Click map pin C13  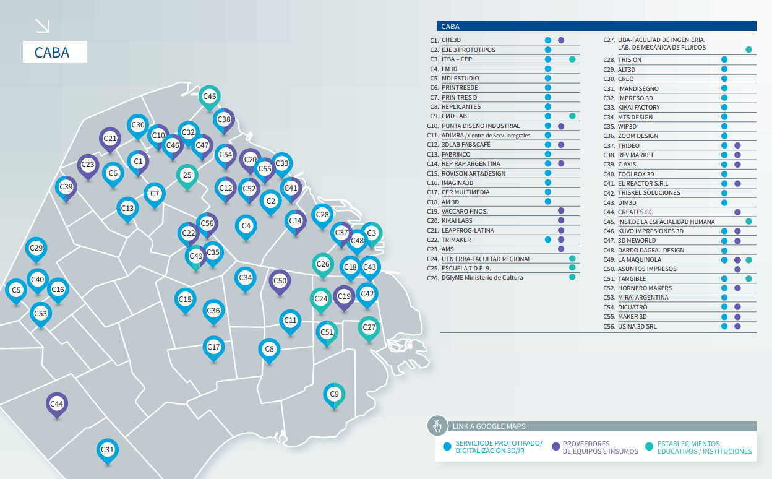point(127,210)
